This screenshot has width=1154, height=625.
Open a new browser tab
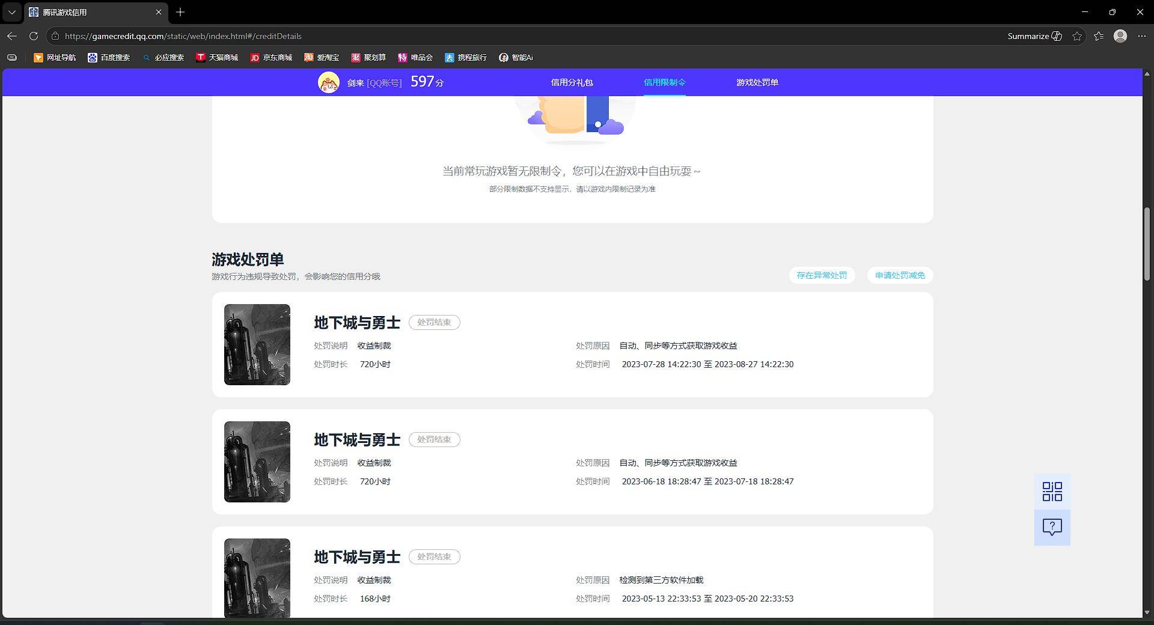tap(180, 12)
